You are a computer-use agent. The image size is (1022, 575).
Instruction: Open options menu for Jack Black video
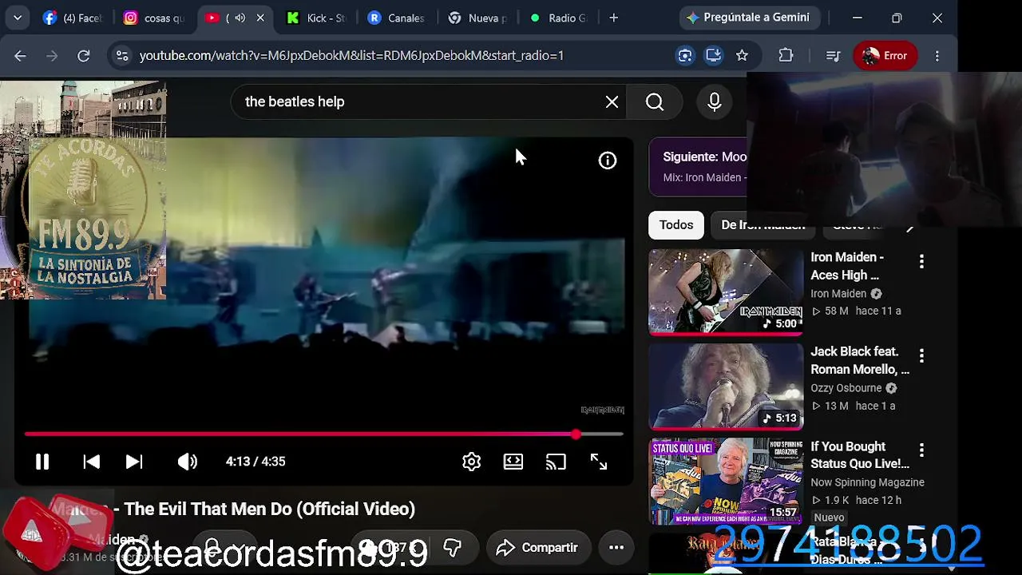(921, 355)
